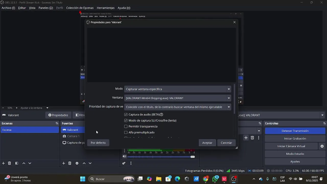Screen dimensions: 327x184
Task: Close the Propiedades para 'Valorant' dialog
Action: point(235,22)
